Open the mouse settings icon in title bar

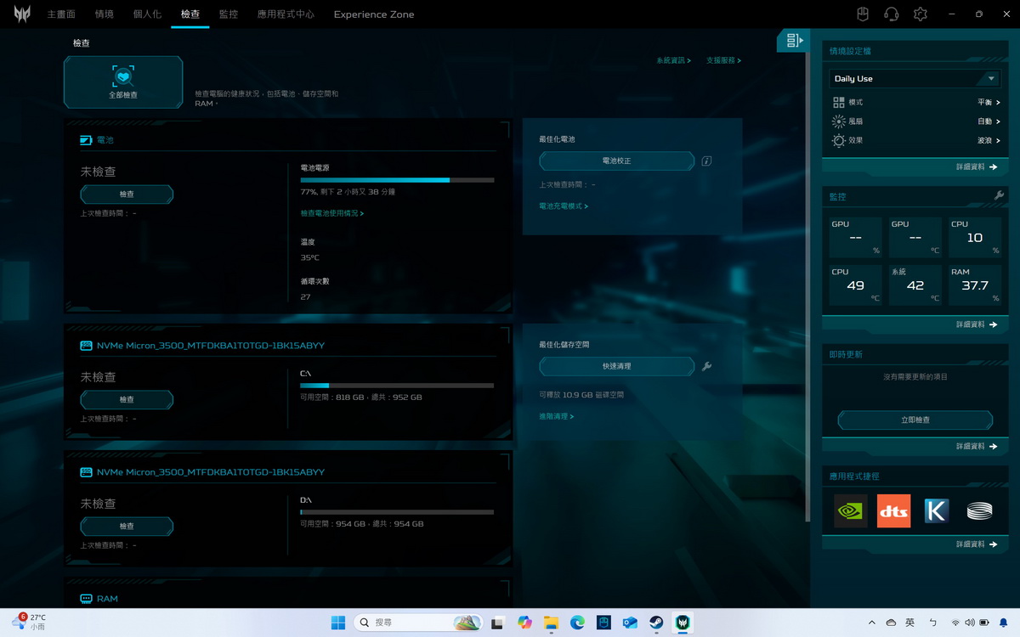tap(862, 14)
